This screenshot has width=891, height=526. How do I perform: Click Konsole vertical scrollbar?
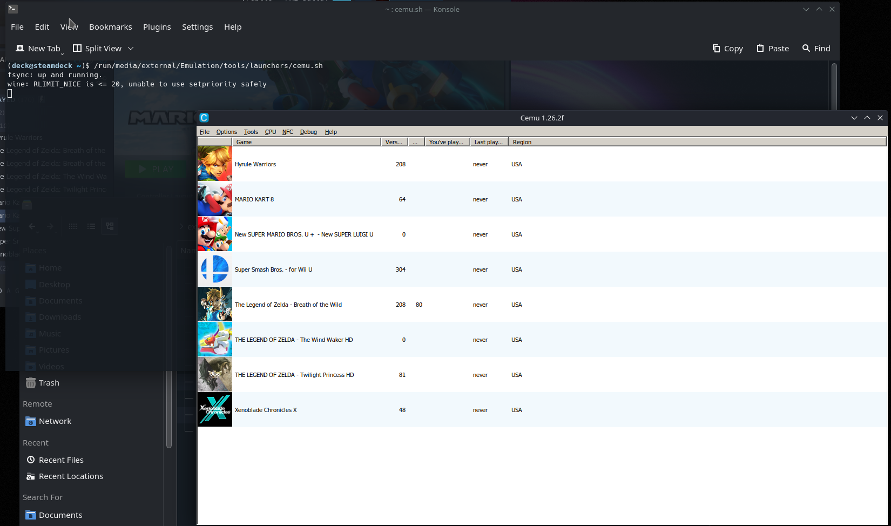coord(834,86)
